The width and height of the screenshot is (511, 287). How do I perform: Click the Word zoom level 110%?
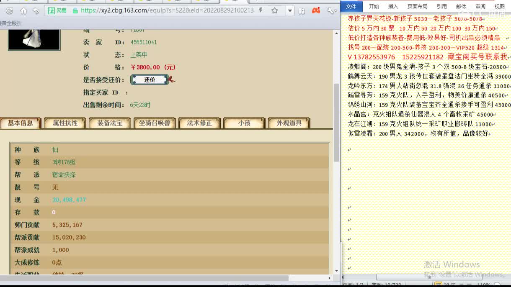click(x=484, y=284)
